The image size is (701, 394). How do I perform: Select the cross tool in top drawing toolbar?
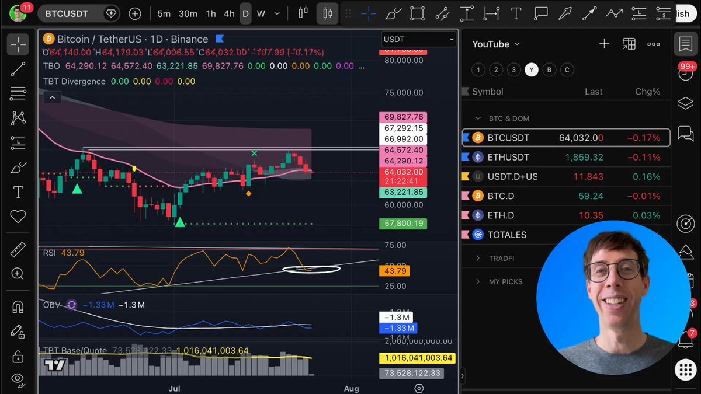pos(368,13)
